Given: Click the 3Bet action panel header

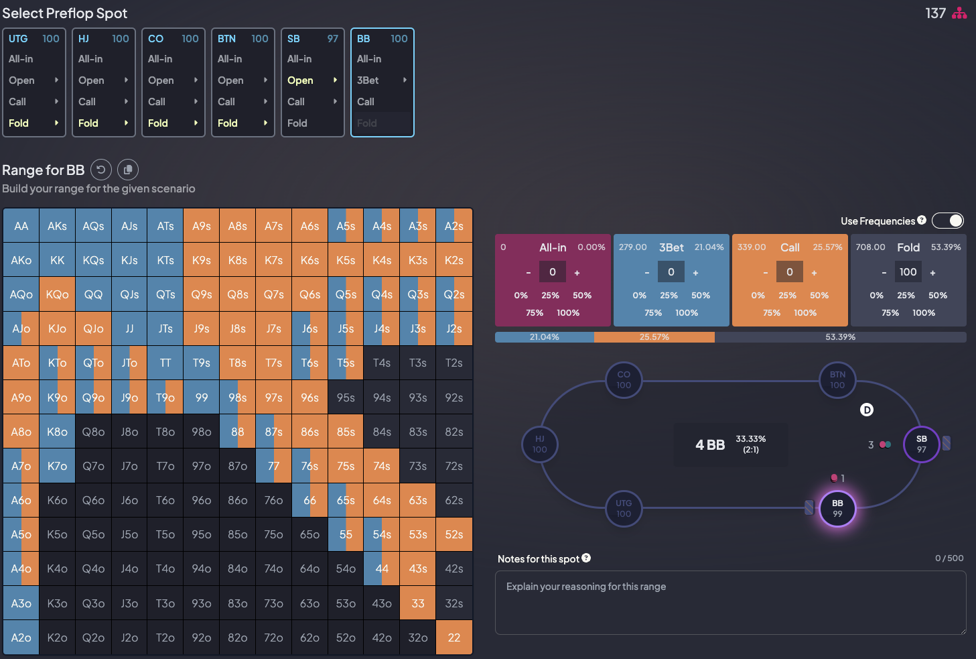Looking at the screenshot, I should point(671,247).
